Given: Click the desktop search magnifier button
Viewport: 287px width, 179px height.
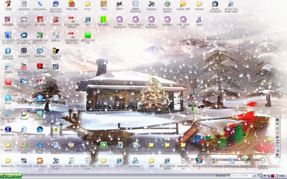Looking at the screenshot, I should coord(254,176).
